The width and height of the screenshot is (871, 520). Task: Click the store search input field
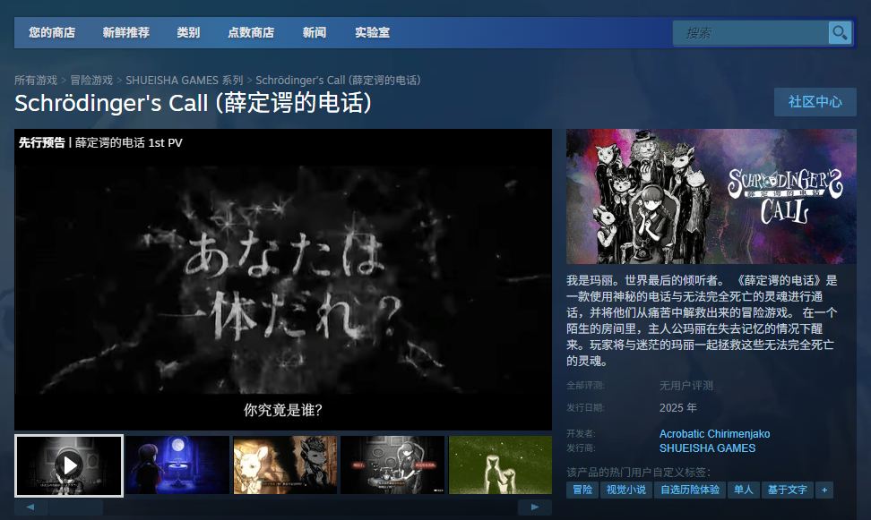(751, 33)
